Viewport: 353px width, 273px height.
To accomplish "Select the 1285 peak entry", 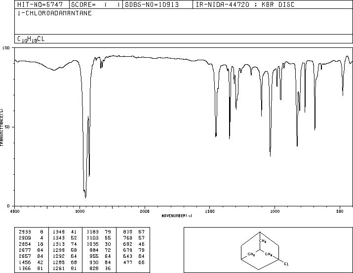I will [x=65, y=263].
